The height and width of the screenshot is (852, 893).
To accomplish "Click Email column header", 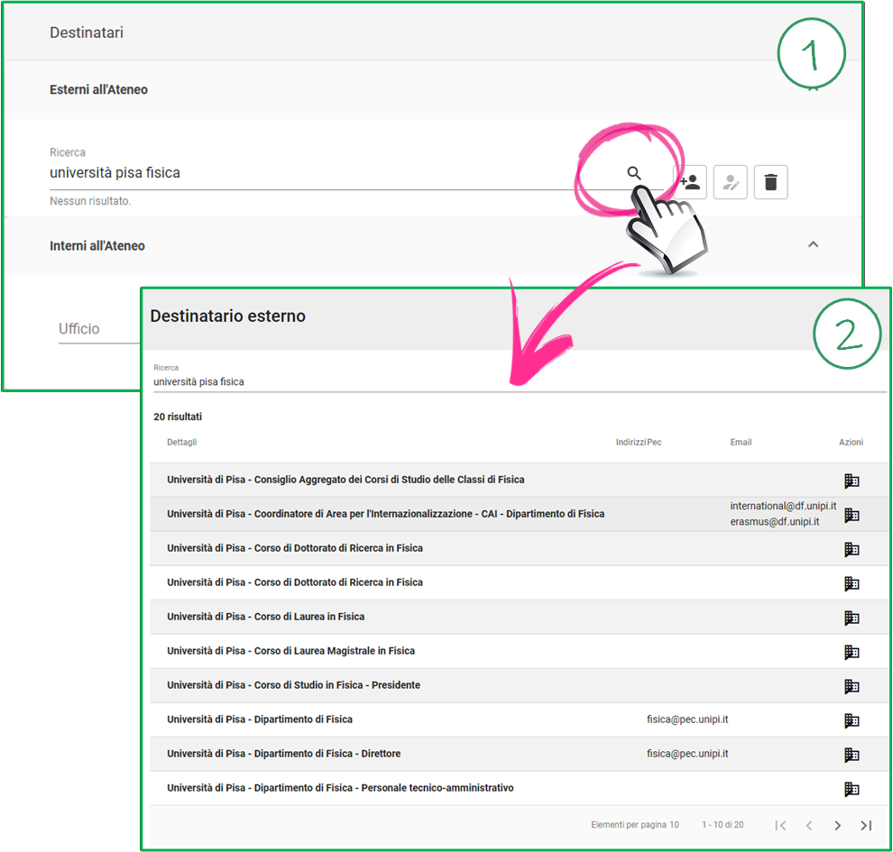I will (741, 442).
